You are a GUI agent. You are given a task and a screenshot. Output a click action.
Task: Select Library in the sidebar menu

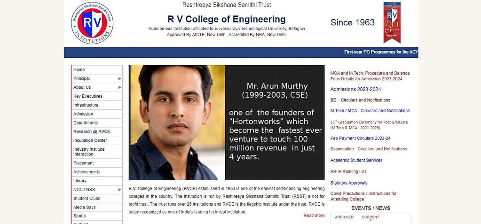97,181
